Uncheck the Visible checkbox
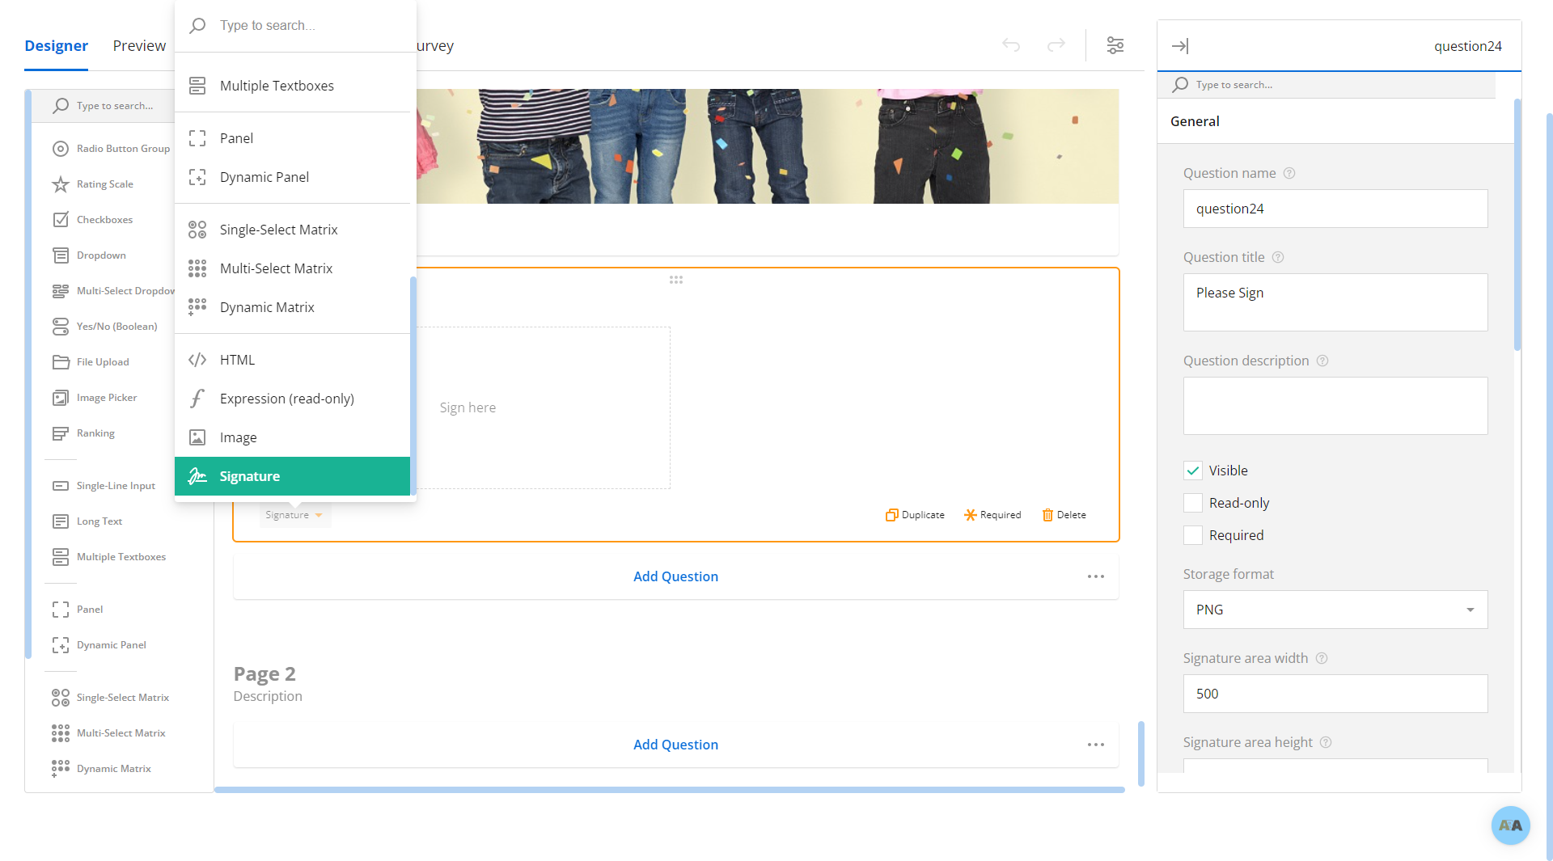Viewport: 1553px width, 861px height. click(x=1193, y=471)
